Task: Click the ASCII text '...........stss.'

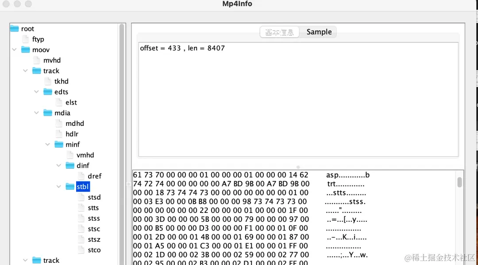Action: point(345,202)
